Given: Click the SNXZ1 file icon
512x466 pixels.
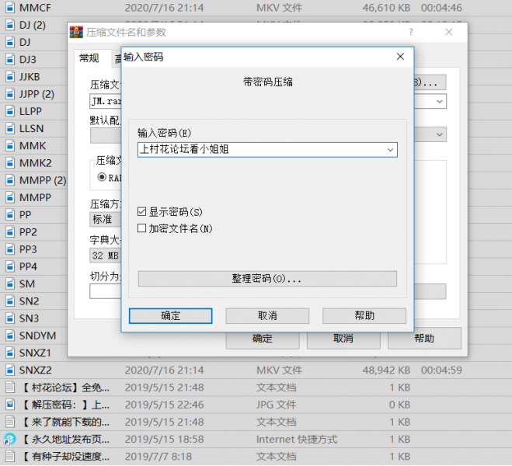Looking at the screenshot, I should pyautogui.click(x=10, y=353).
